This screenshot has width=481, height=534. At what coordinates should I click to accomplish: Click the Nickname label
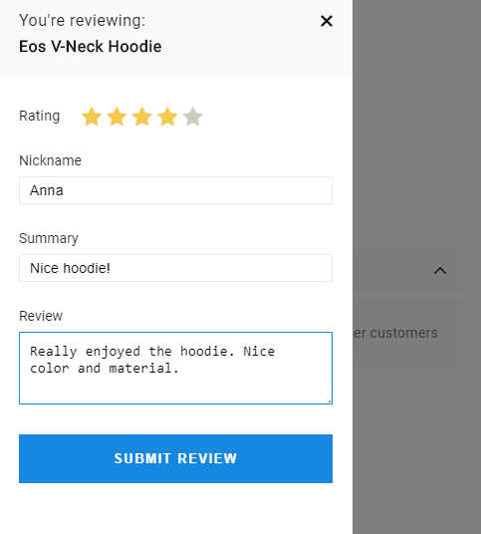pyautogui.click(x=51, y=160)
